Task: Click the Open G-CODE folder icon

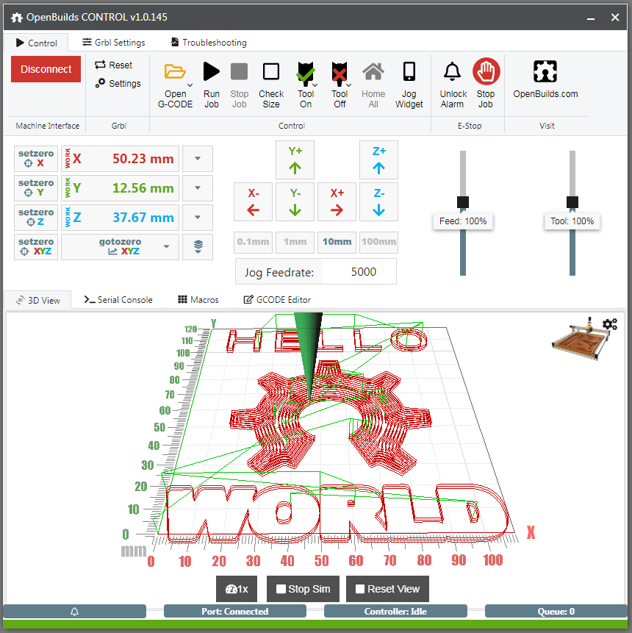Action: pyautogui.click(x=175, y=72)
